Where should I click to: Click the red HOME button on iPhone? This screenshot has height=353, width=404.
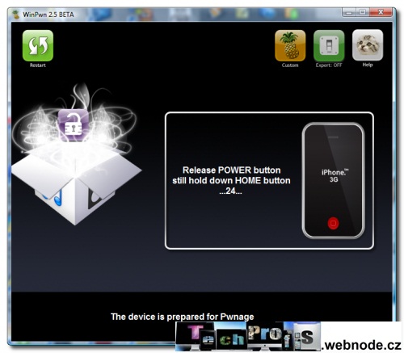pos(333,223)
